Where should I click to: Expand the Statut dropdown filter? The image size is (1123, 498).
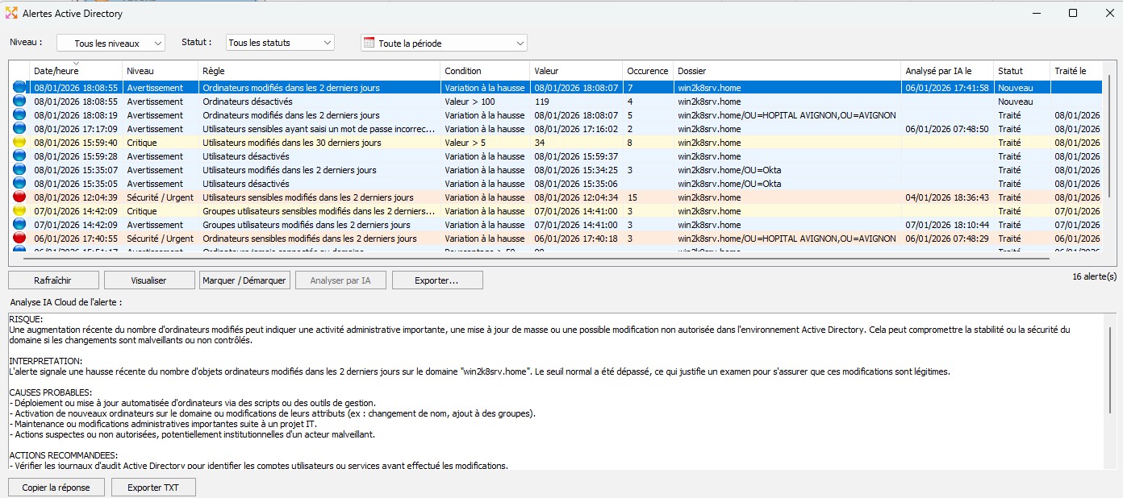pos(279,43)
